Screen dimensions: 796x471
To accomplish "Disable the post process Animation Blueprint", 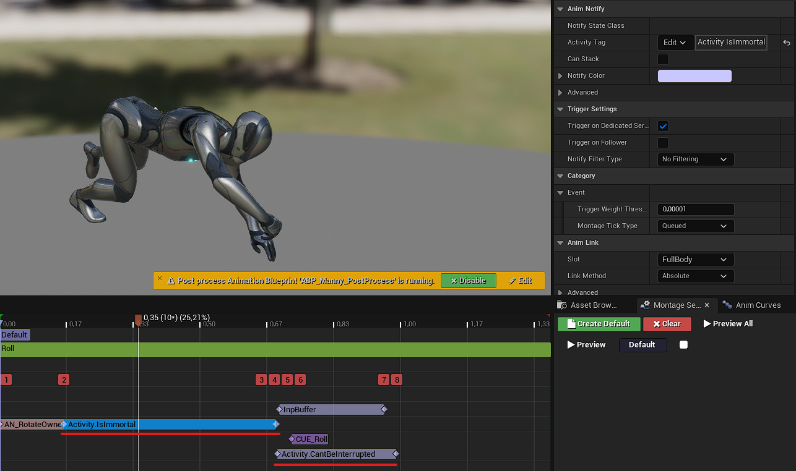I will 468,281.
